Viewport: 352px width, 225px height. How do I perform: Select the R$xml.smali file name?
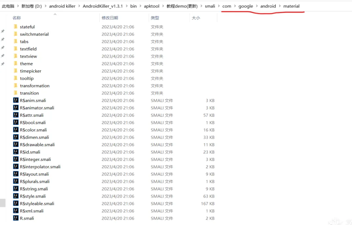tap(32, 211)
